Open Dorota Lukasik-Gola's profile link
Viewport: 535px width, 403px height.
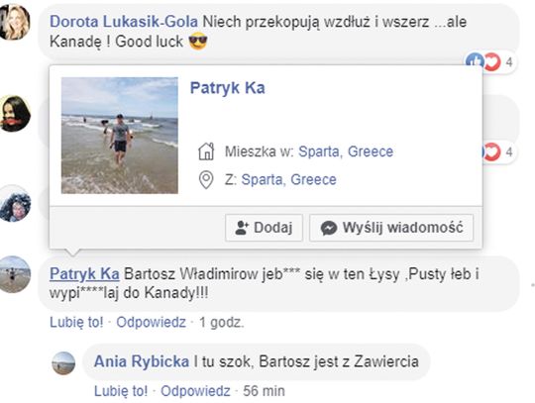click(124, 22)
